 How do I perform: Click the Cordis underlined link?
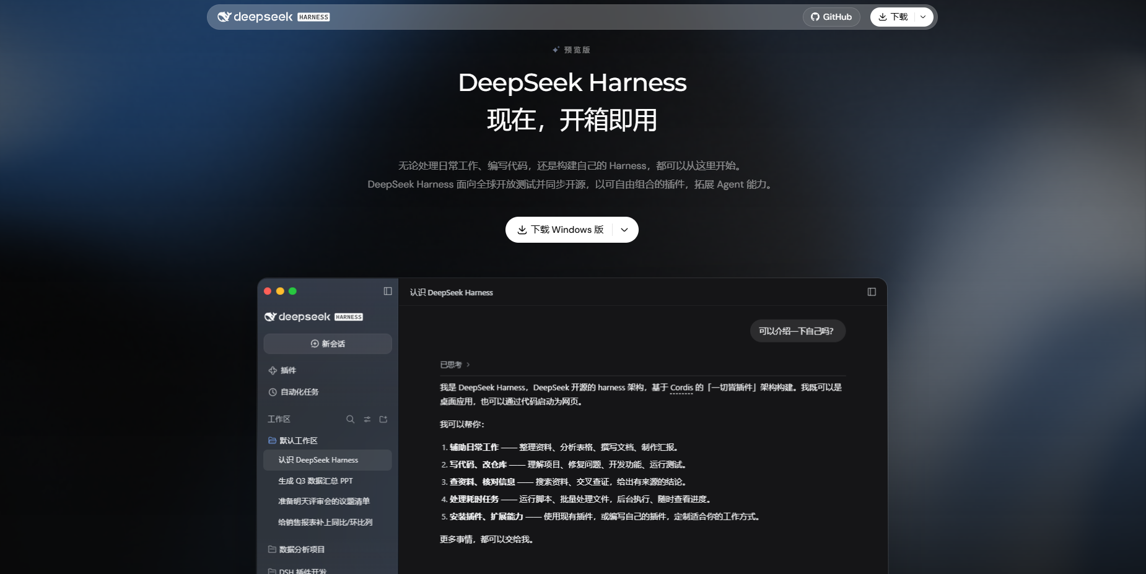coord(681,388)
